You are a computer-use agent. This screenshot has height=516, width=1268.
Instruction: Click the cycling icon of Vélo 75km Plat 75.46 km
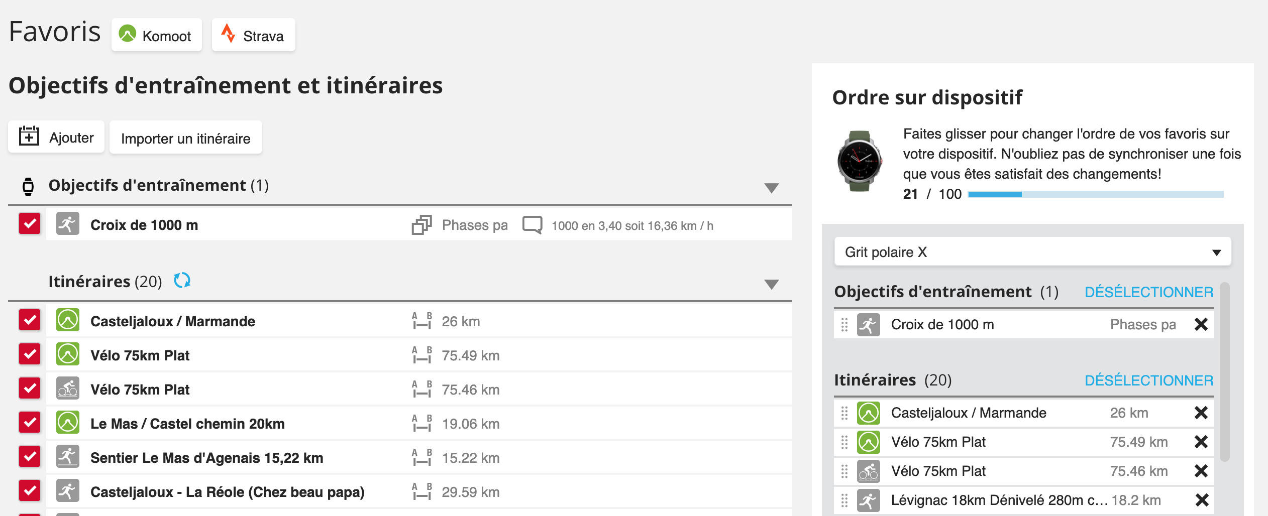point(68,389)
